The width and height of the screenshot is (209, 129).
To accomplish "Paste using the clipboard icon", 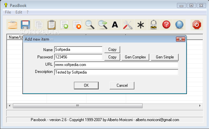I will pyautogui.click(x=52, y=25).
